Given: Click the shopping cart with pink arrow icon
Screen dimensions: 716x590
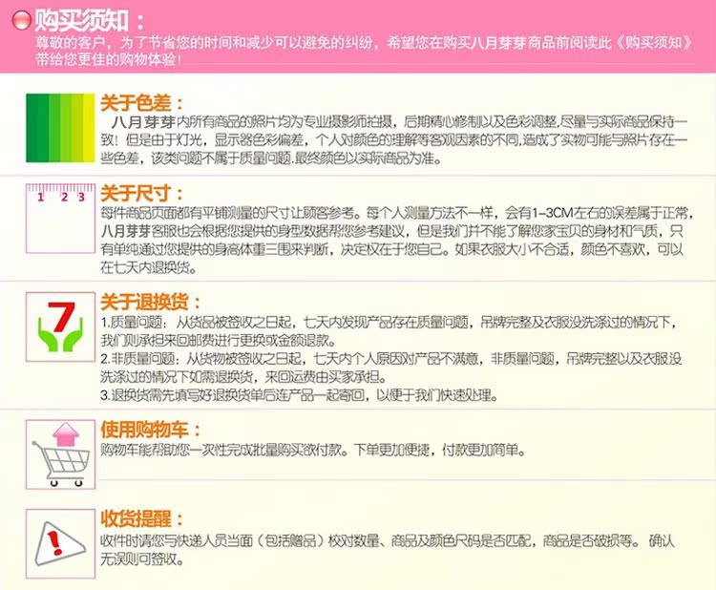Looking at the screenshot, I should 60,454.
